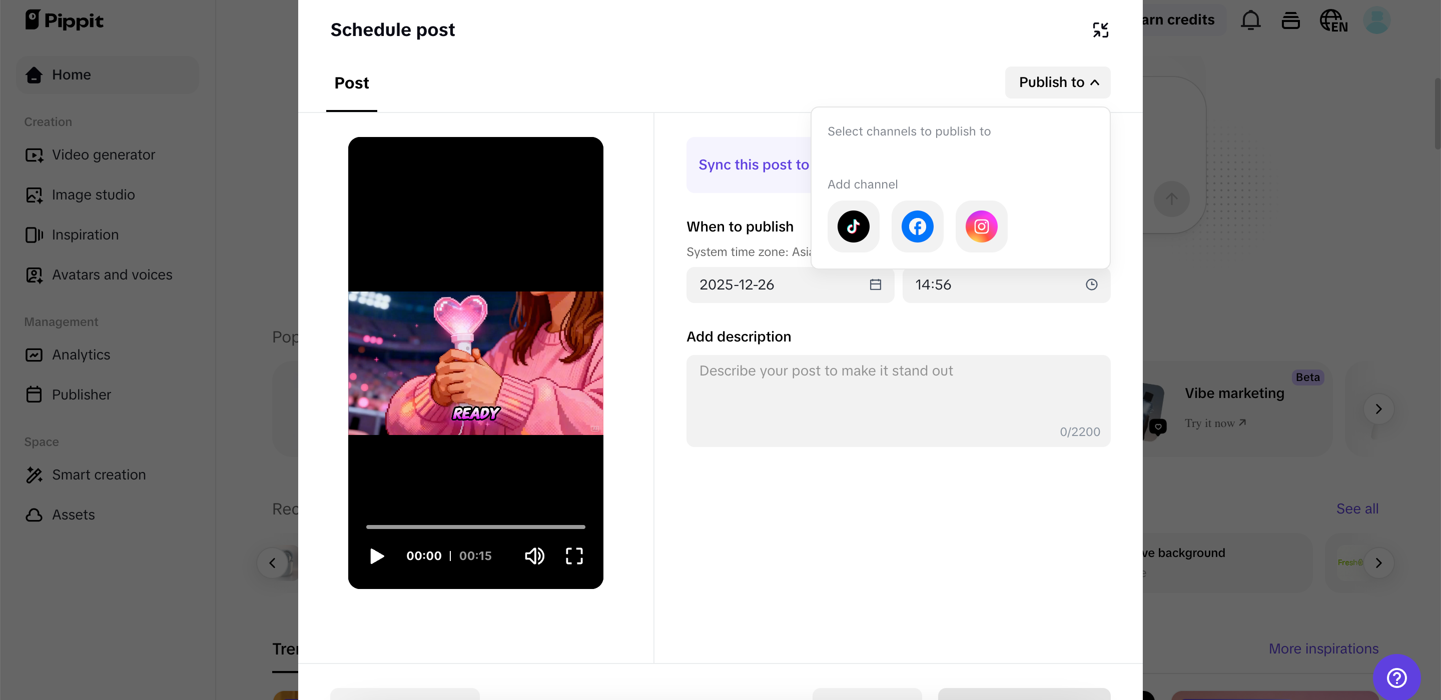The width and height of the screenshot is (1441, 700).
Task: Open More inspirations link
Action: (x=1323, y=648)
